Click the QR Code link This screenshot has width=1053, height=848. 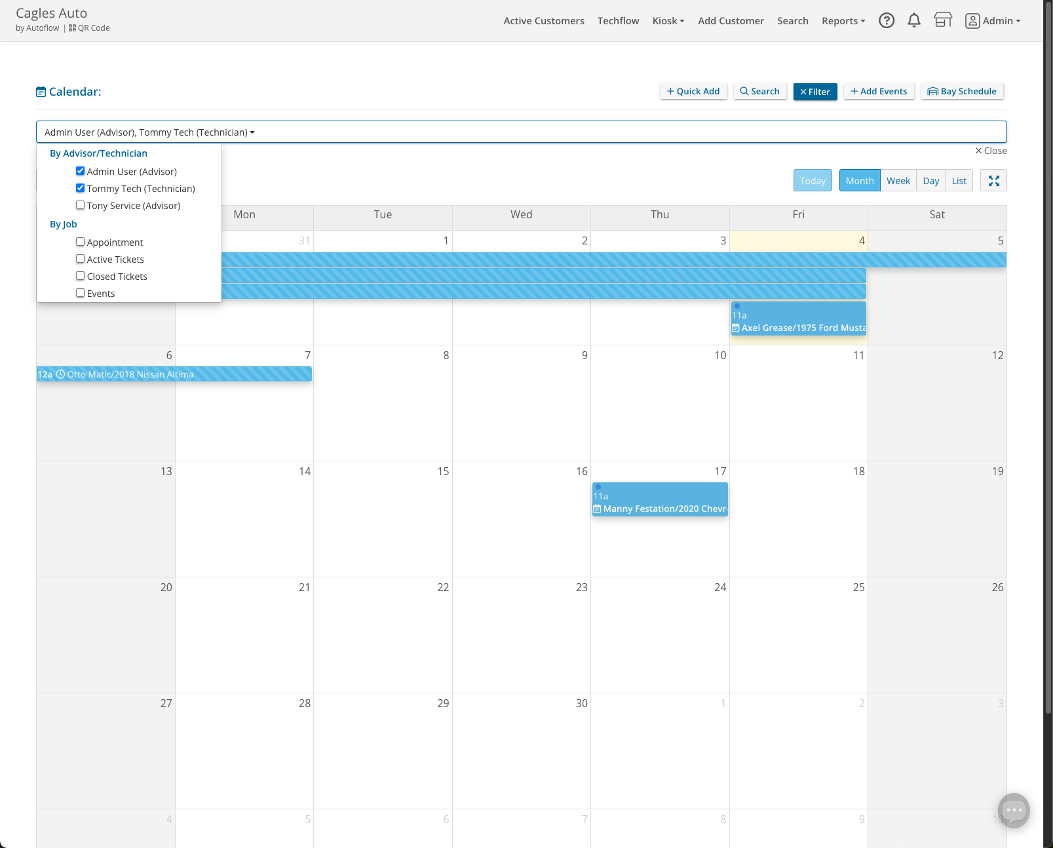tap(89, 28)
